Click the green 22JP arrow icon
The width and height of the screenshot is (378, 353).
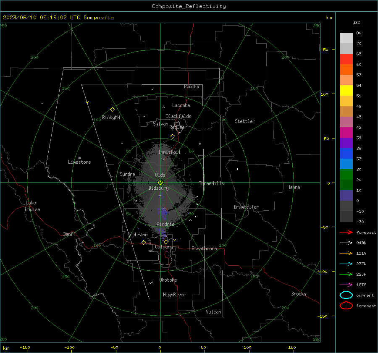pyautogui.click(x=346, y=274)
